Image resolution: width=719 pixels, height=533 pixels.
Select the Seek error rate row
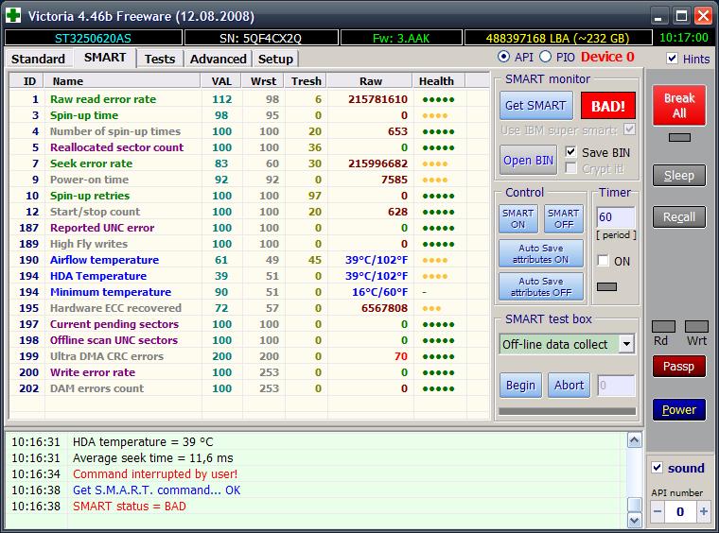tap(250, 163)
